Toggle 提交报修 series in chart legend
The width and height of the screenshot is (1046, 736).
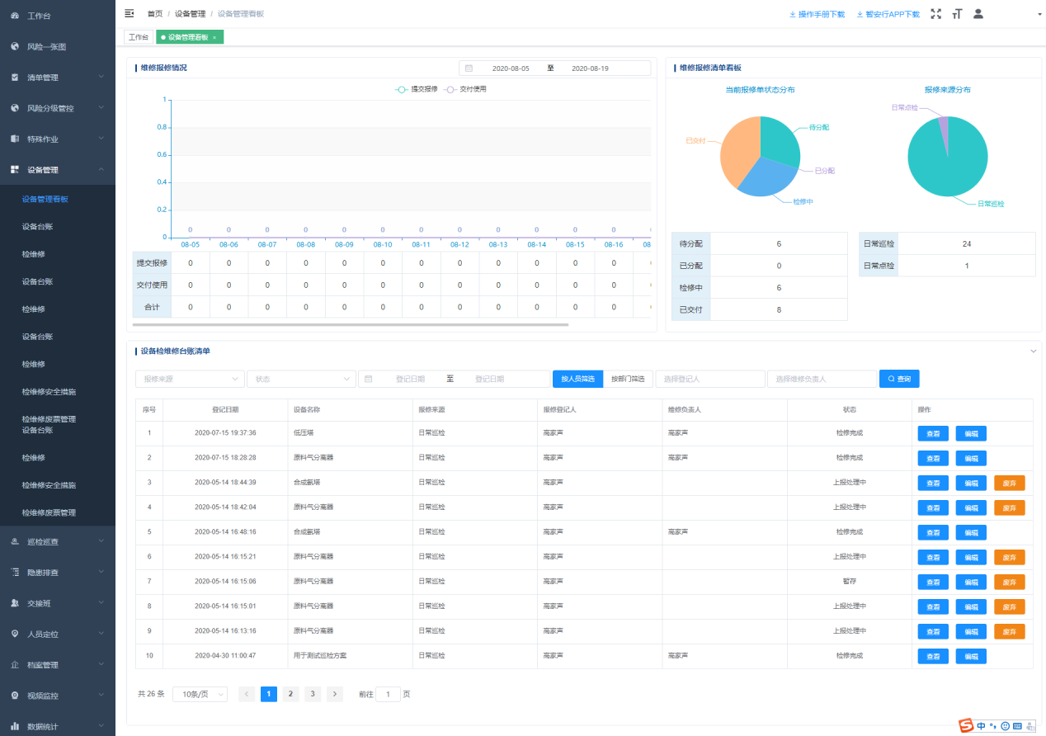point(417,88)
